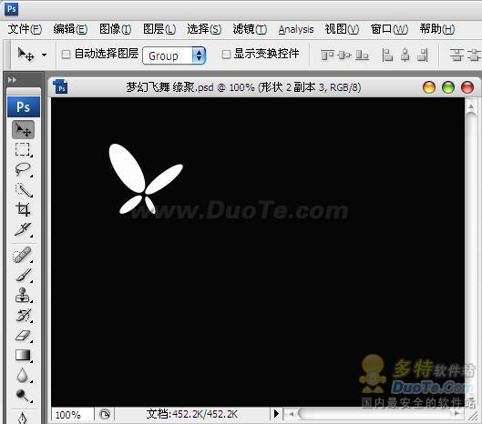Enable the 自动选择图层 checkbox

(x=66, y=55)
